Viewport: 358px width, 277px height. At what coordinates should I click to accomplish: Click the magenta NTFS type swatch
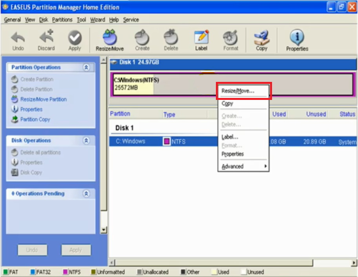point(167,141)
